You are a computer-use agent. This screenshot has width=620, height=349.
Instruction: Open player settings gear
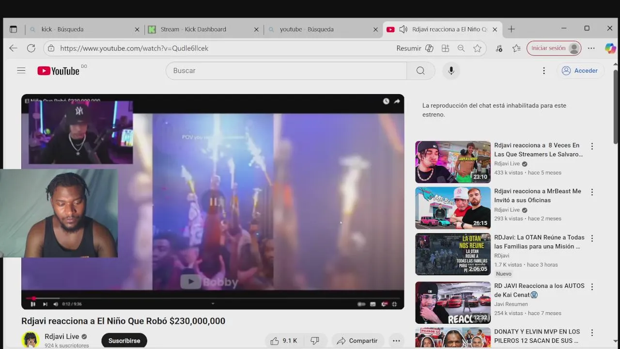point(384,304)
